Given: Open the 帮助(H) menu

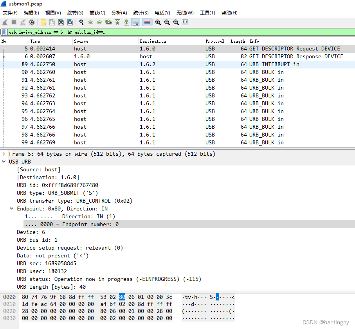Looking at the screenshot, I should click(229, 13).
